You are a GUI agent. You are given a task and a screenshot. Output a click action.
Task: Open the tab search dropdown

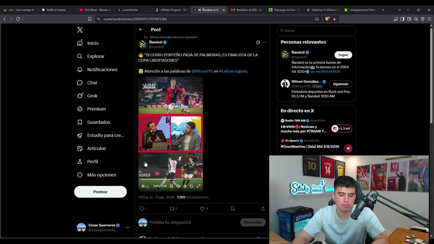click(x=400, y=10)
